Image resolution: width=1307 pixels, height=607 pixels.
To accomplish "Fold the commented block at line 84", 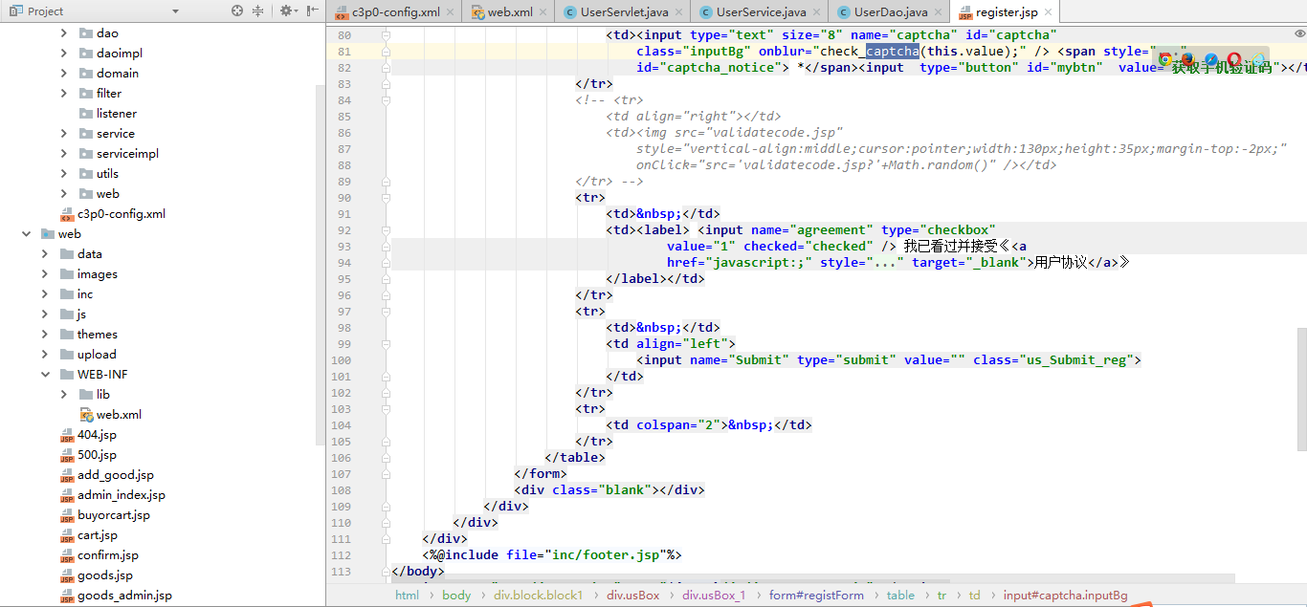I will (387, 99).
